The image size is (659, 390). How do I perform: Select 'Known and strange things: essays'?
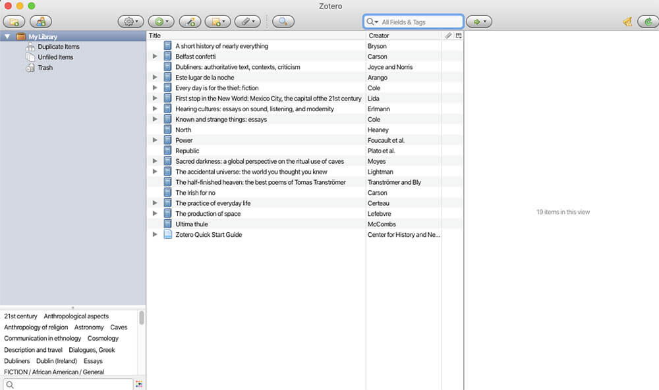coord(304,119)
